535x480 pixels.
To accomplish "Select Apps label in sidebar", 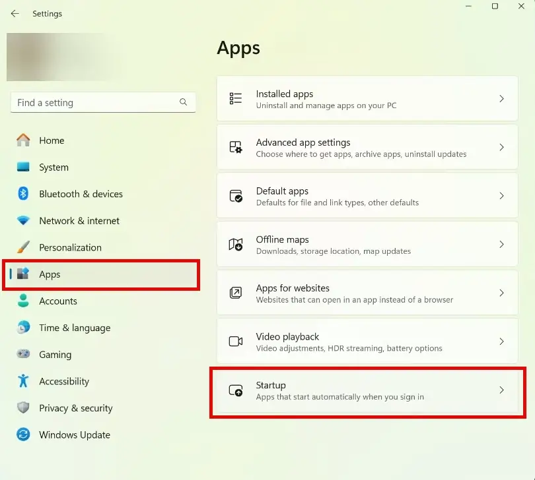I will [50, 274].
